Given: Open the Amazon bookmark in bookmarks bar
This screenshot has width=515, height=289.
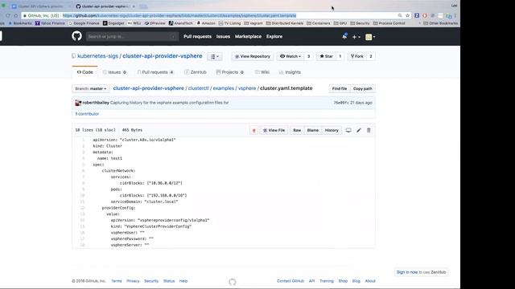Looking at the screenshot, I should click(206, 23).
